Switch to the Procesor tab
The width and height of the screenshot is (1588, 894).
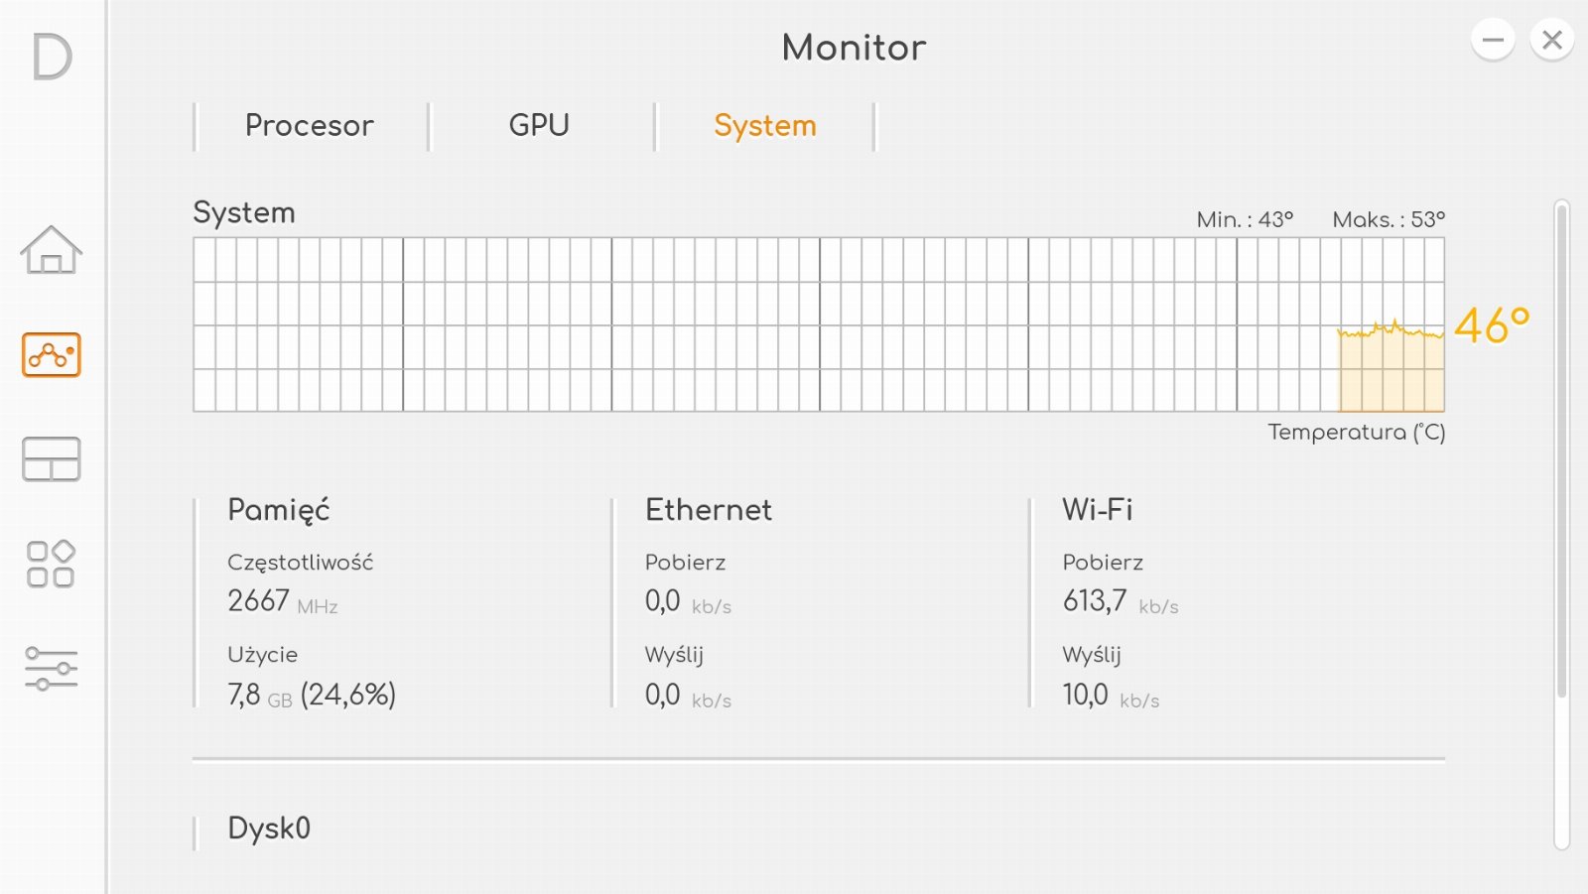coord(310,125)
